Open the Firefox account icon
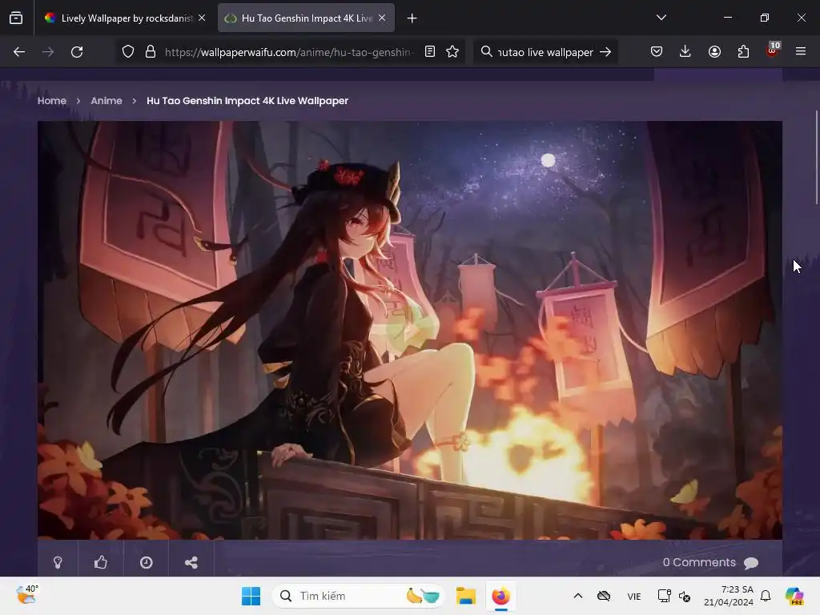The width and height of the screenshot is (820, 615). (714, 52)
